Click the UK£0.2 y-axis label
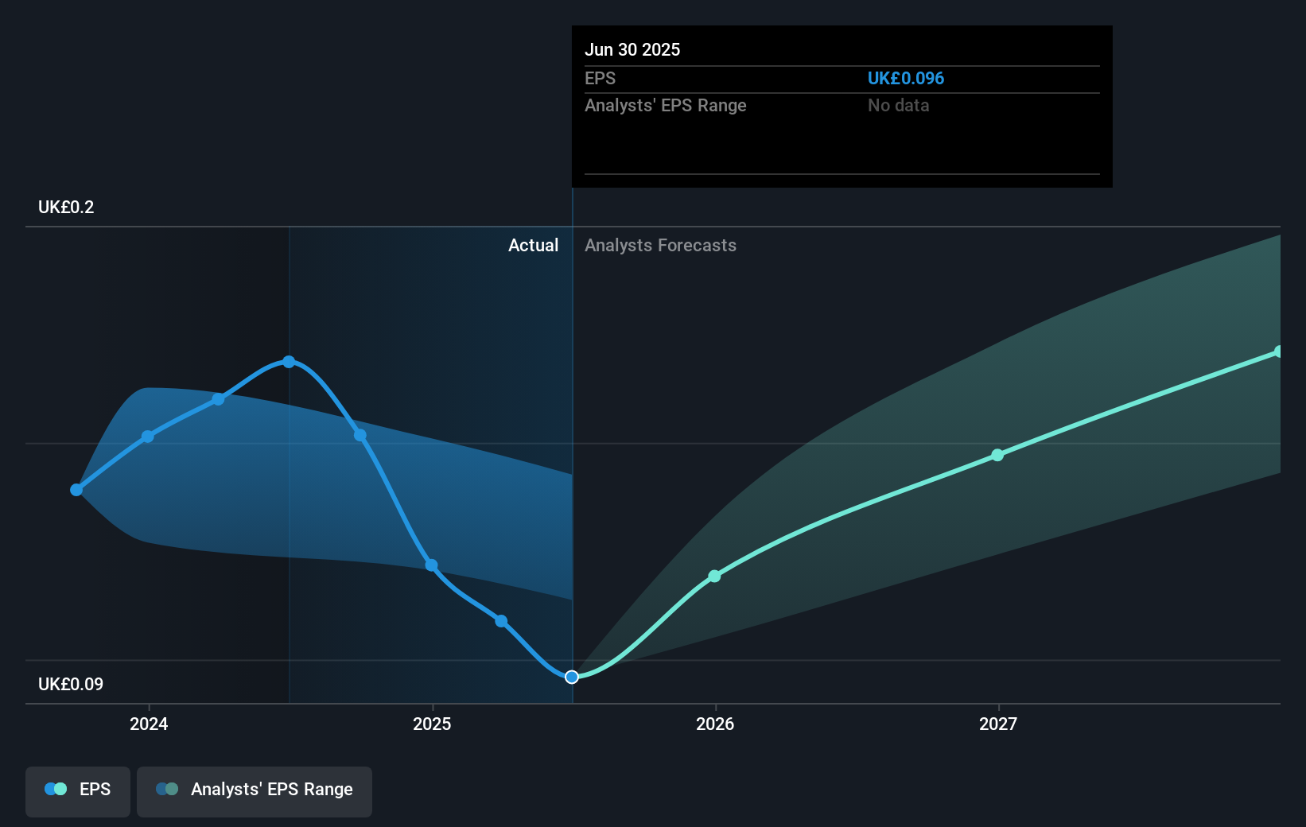This screenshot has height=827, width=1306. point(66,207)
